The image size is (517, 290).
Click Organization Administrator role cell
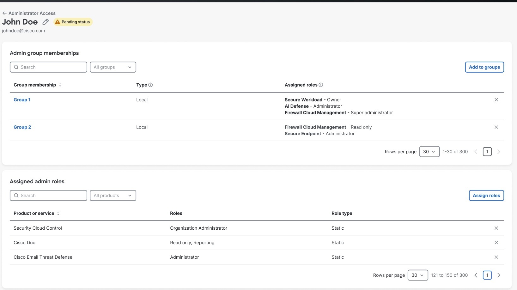pos(198,228)
